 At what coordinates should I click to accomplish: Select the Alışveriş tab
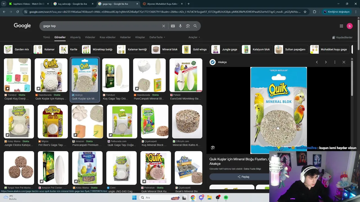(75, 37)
